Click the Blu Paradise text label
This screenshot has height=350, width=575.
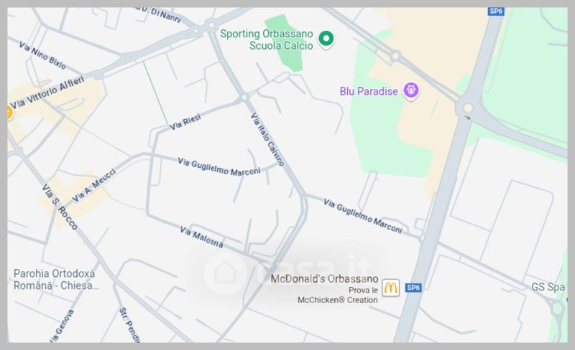click(369, 91)
